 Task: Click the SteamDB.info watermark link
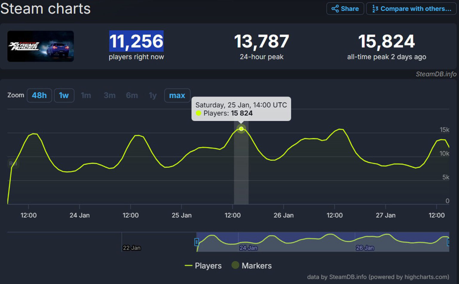[x=436, y=74]
